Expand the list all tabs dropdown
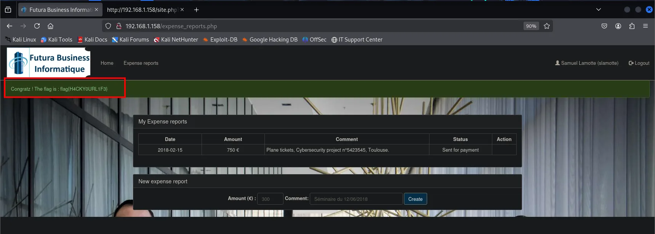655x234 pixels. [x=599, y=10]
